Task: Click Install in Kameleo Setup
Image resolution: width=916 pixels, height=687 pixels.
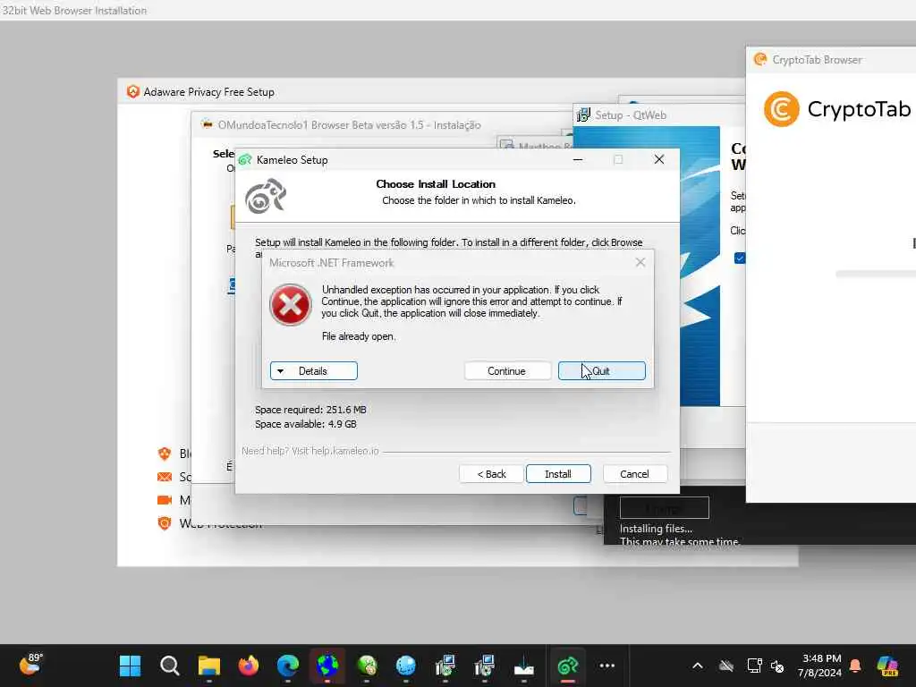Action: [558, 474]
